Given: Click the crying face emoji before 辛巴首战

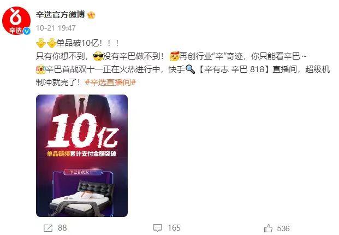Looking at the screenshot, I should pyautogui.click(x=40, y=69).
